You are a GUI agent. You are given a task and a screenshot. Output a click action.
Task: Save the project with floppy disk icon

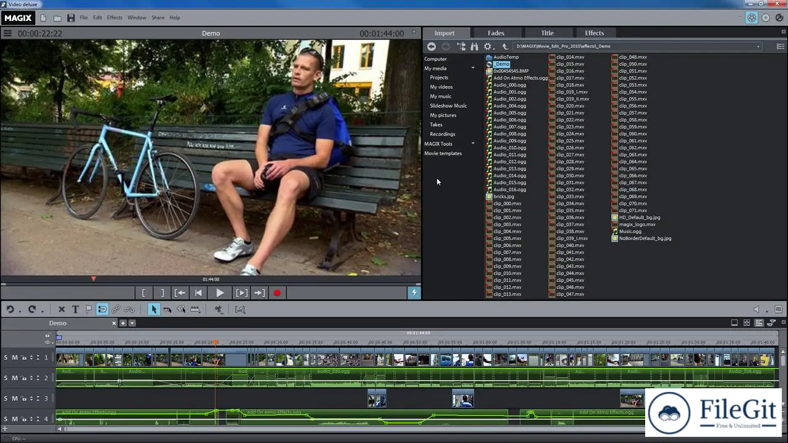point(71,18)
